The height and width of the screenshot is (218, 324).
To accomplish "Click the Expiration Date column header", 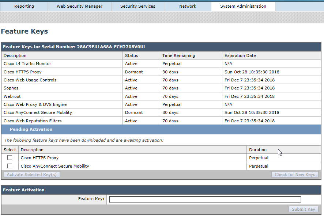I will 240,56.
